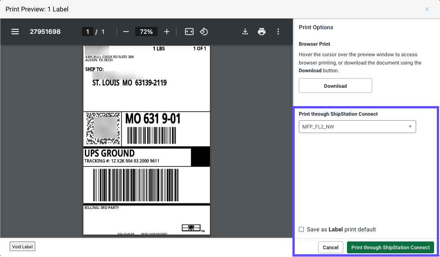Click the download icon in PDF toolbar
440x257 pixels.
point(245,32)
